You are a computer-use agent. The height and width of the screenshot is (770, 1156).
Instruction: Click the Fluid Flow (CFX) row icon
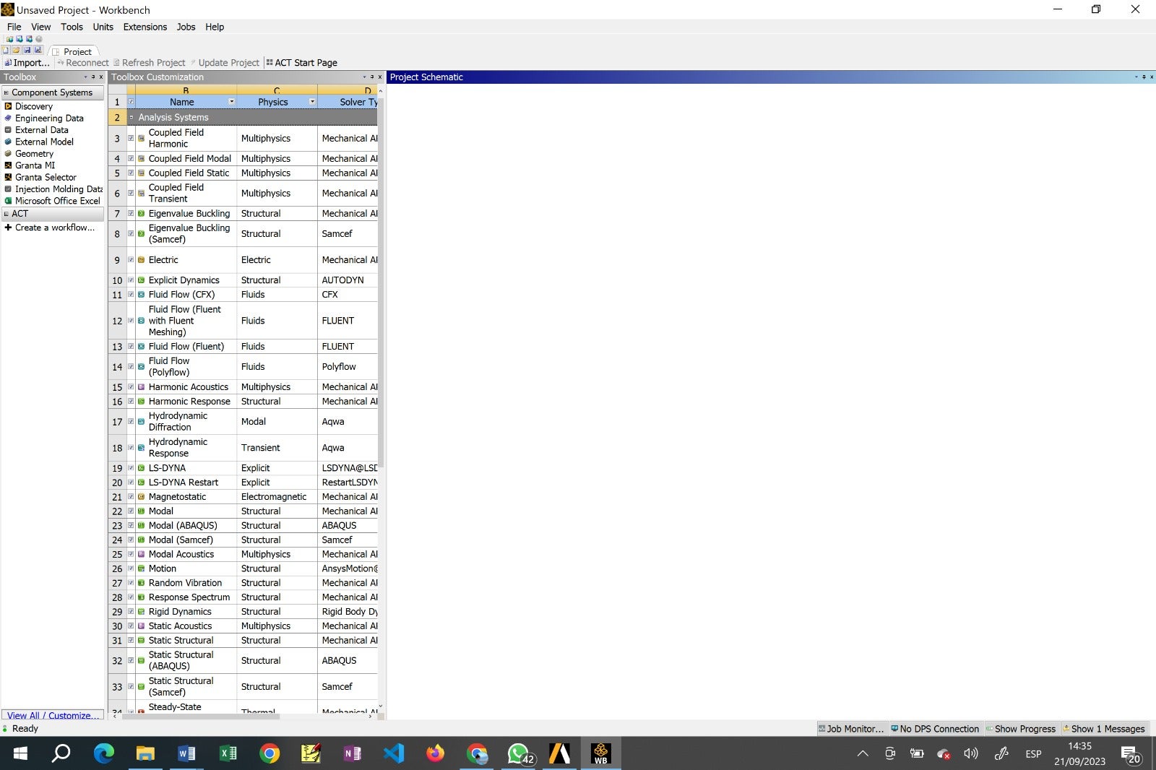141,295
